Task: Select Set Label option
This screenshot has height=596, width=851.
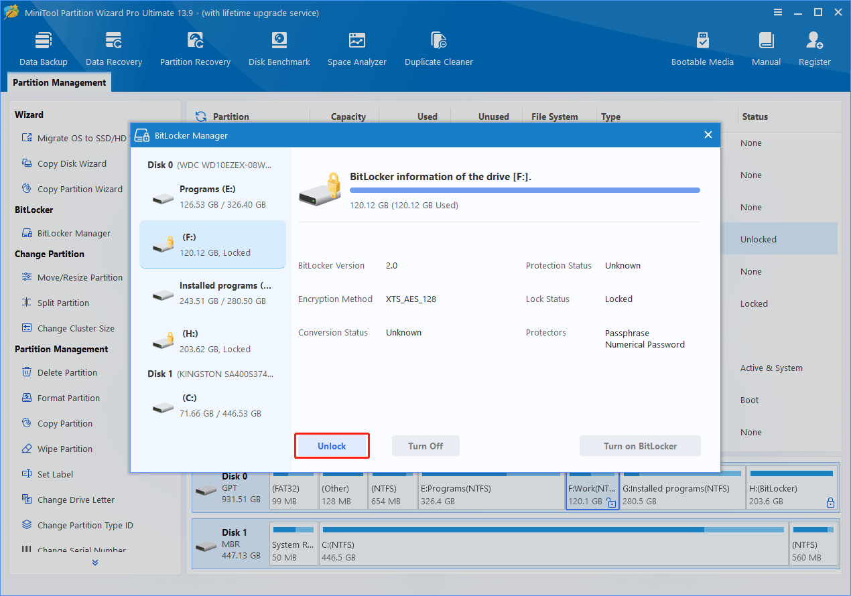Action: (x=47, y=474)
